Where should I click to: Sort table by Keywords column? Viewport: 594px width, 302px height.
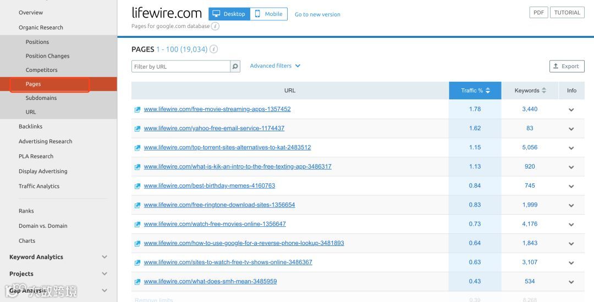[530, 91]
